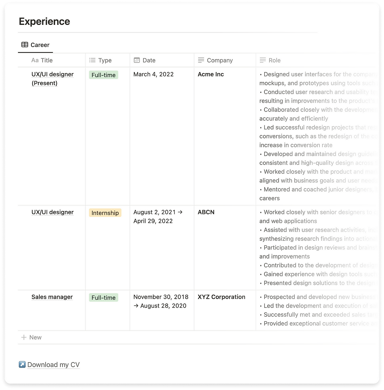Click the Aa icon in Title header

tap(35, 60)
